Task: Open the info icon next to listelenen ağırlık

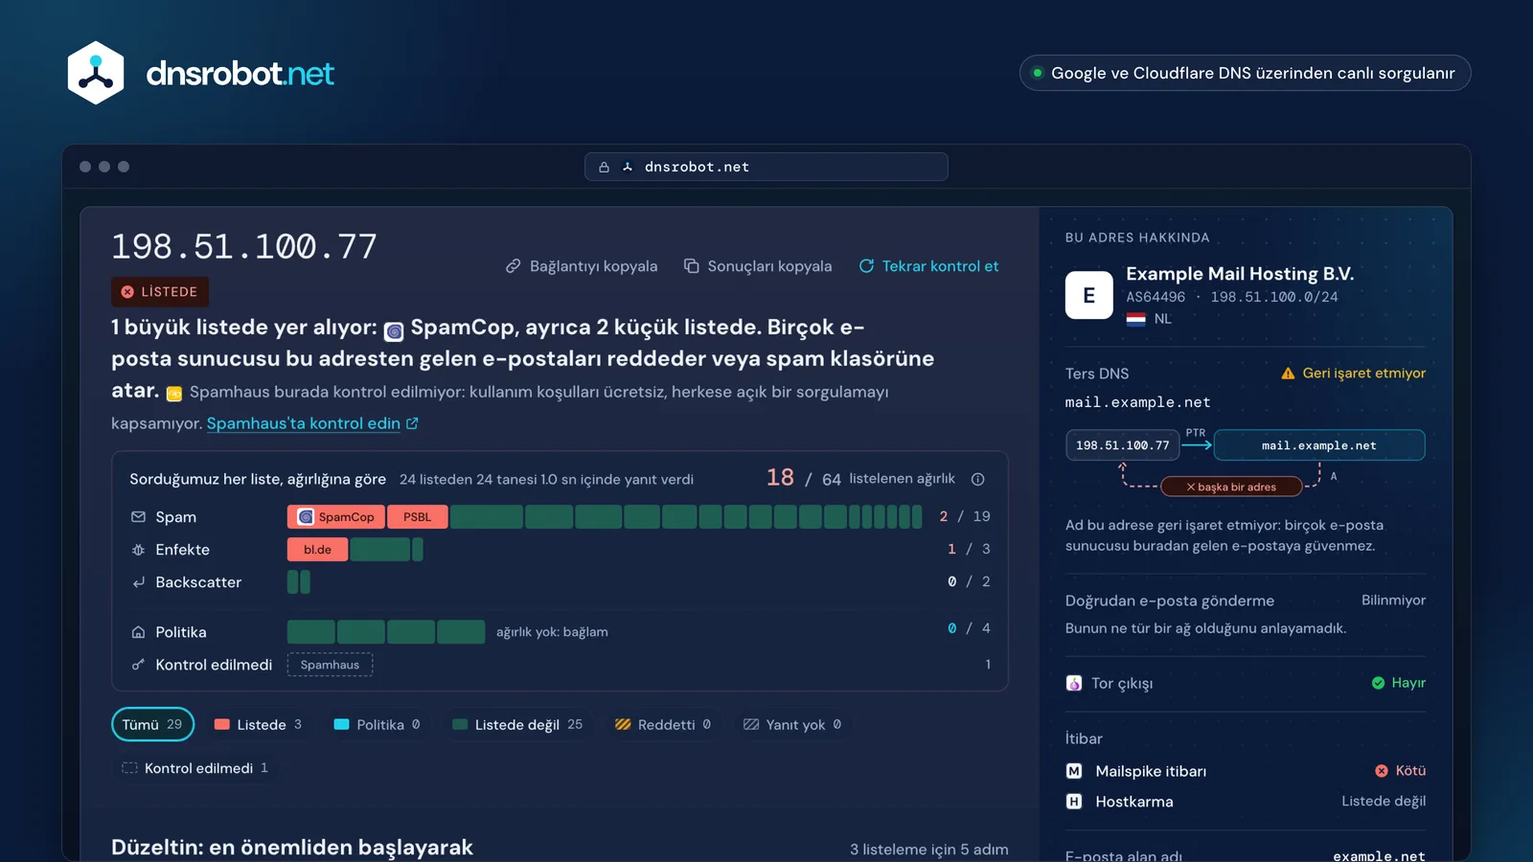Action: (978, 479)
